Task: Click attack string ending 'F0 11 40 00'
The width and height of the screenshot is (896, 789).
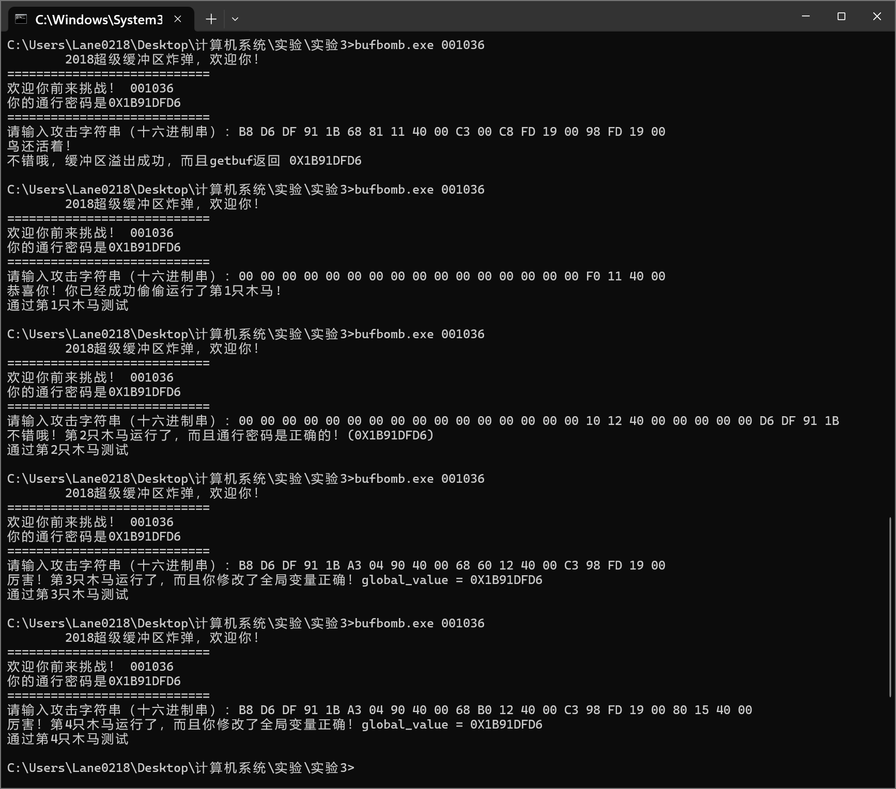Action: [452, 276]
